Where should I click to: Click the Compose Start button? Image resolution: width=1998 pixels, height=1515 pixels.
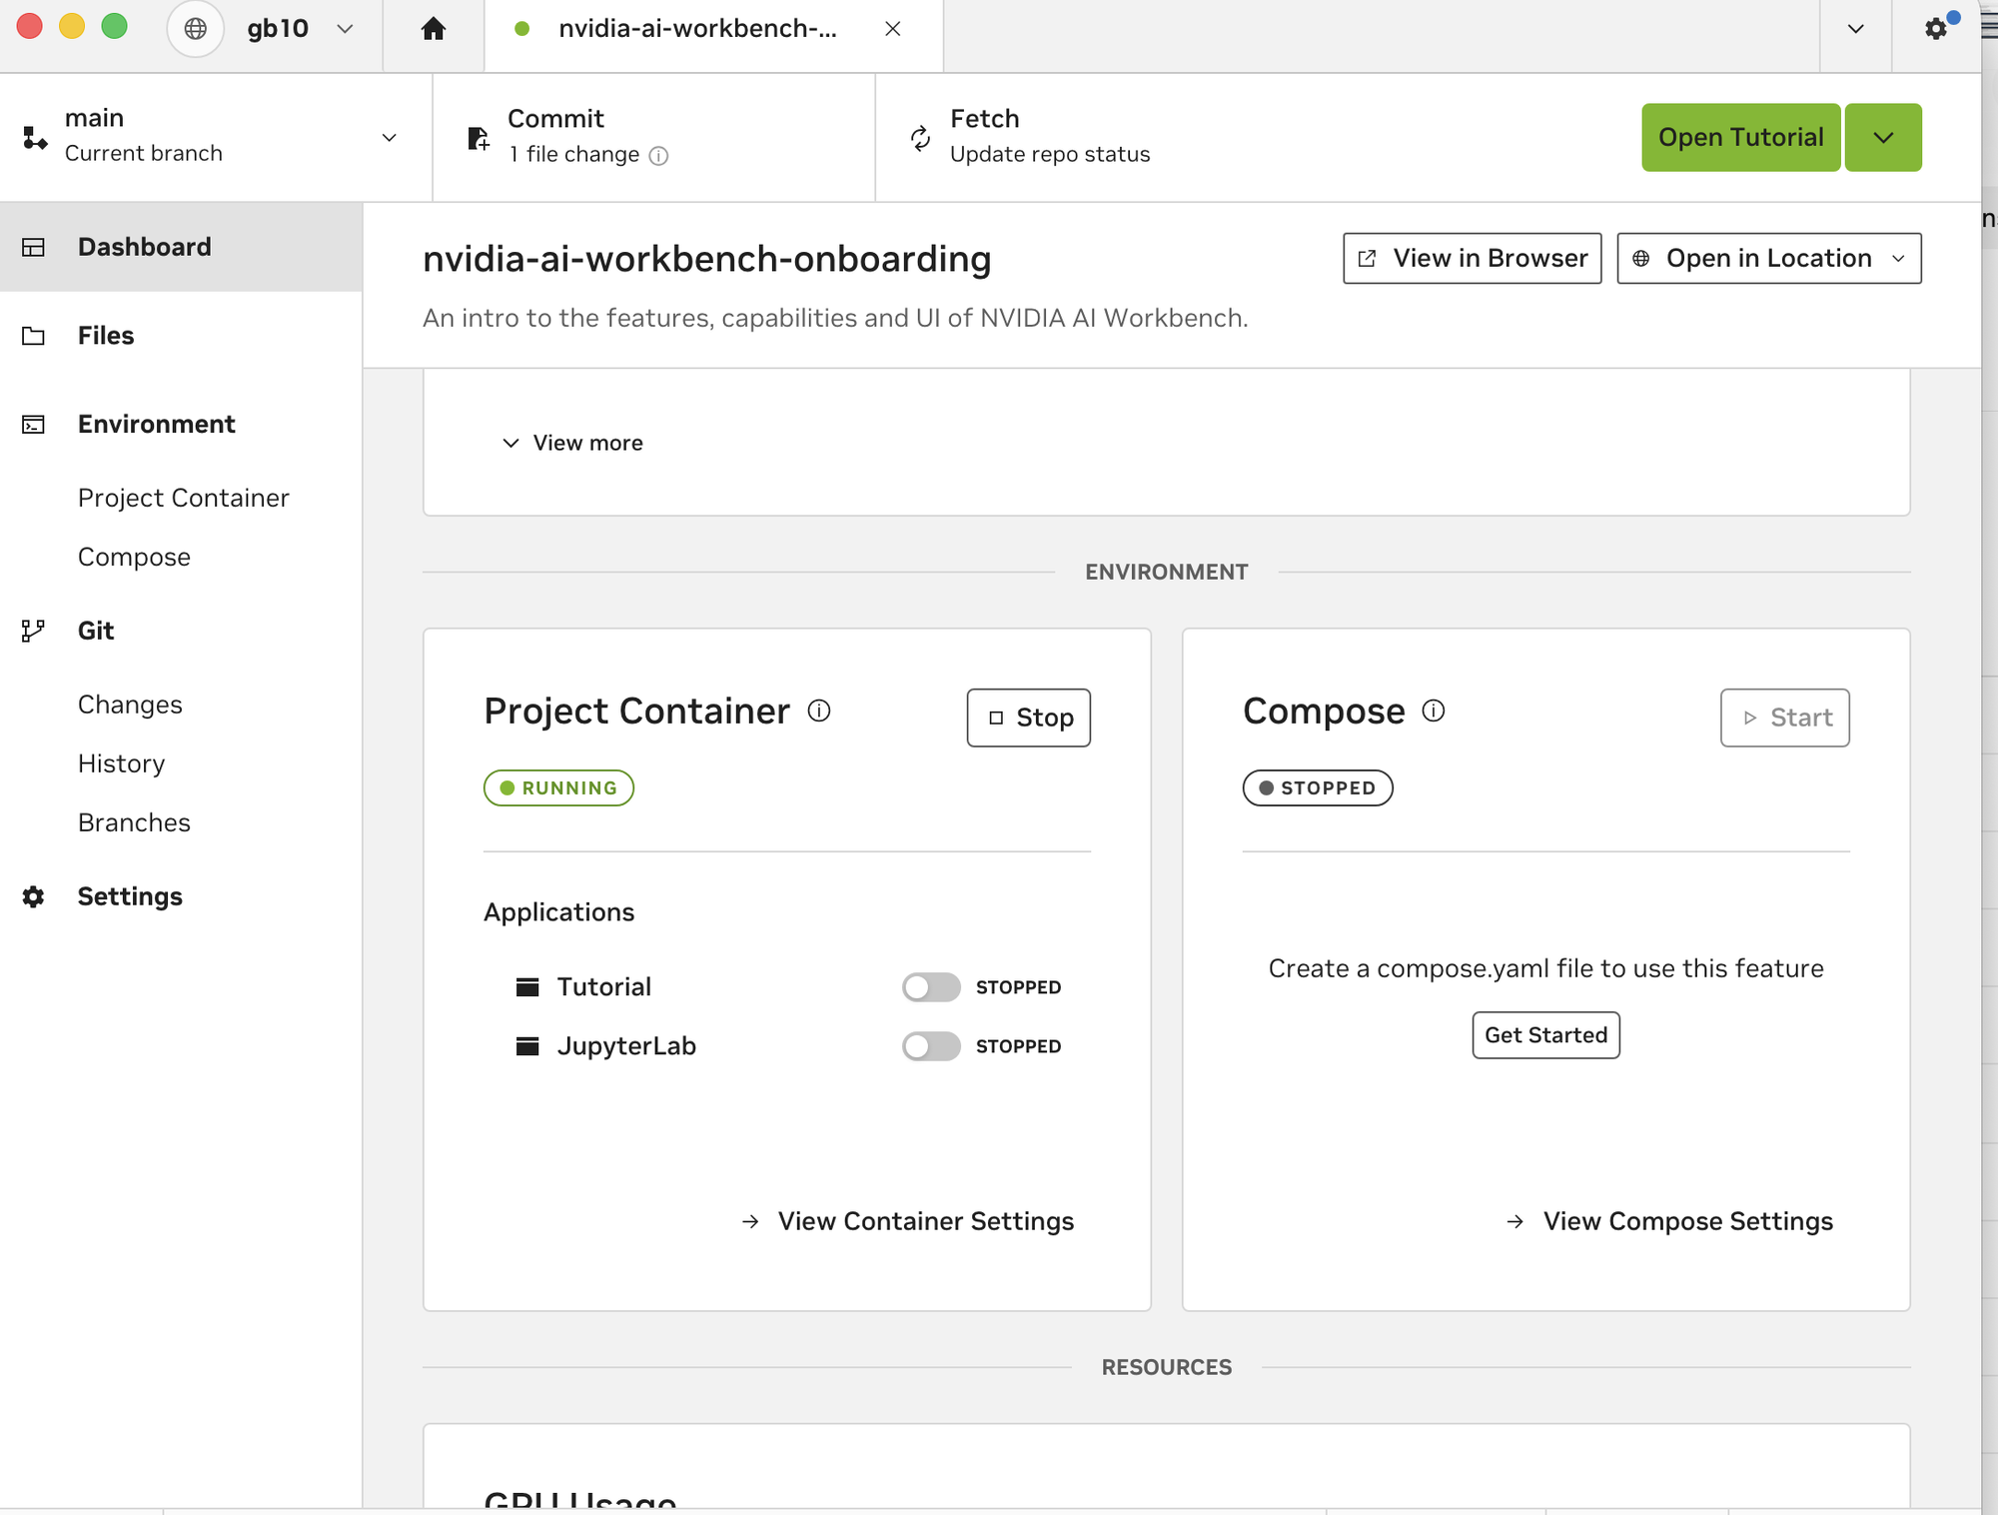tap(1784, 718)
